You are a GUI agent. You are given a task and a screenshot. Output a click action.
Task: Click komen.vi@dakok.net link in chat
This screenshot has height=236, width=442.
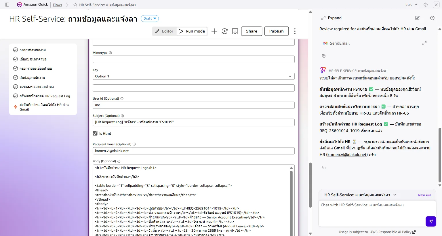347,155
